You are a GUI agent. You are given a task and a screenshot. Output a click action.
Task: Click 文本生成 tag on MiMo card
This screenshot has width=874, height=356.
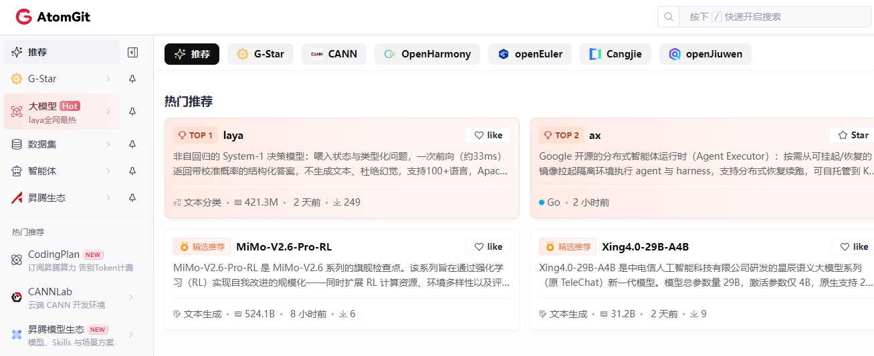(x=197, y=314)
